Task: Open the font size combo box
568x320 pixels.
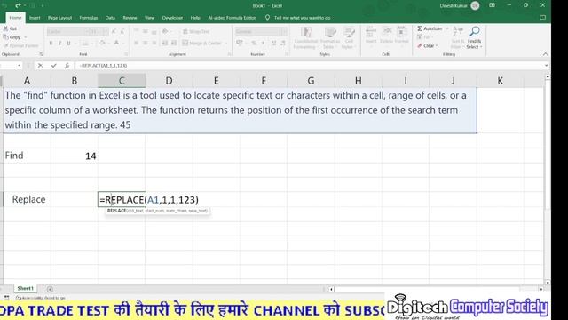Action: pyautogui.click(x=99, y=32)
